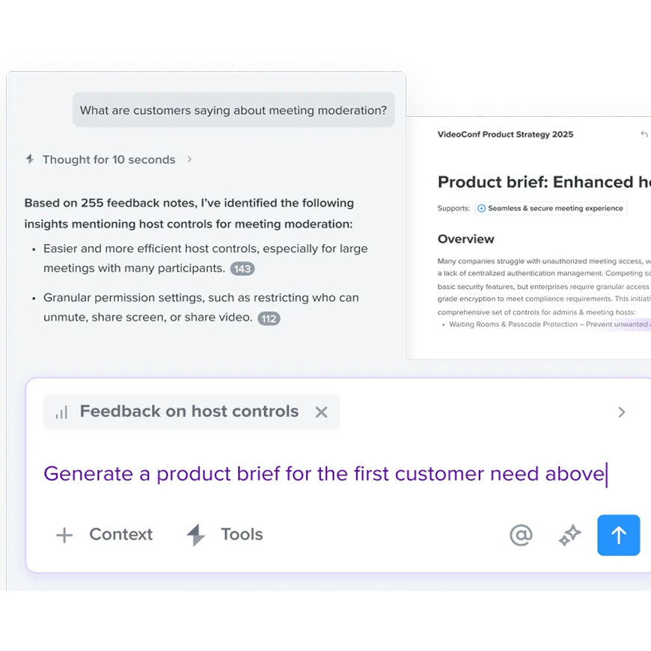The image size is (651, 651).
Task: Expand the Thought for 10 seconds chevron
Action: click(189, 159)
